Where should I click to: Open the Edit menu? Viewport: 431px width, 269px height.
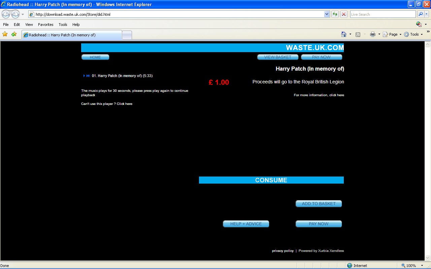(x=17, y=25)
